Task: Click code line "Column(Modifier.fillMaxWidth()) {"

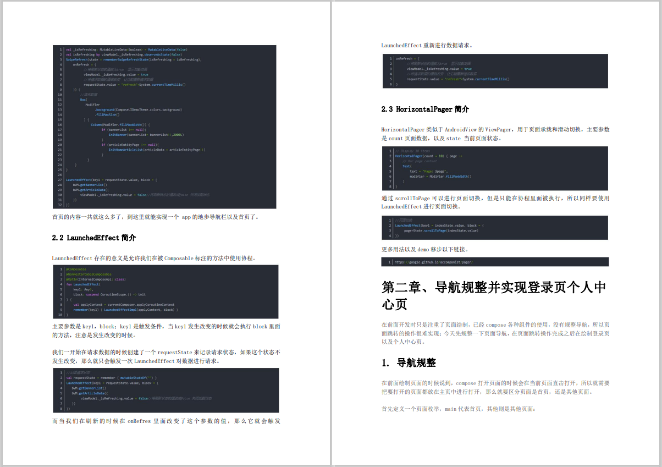Action: (120, 125)
